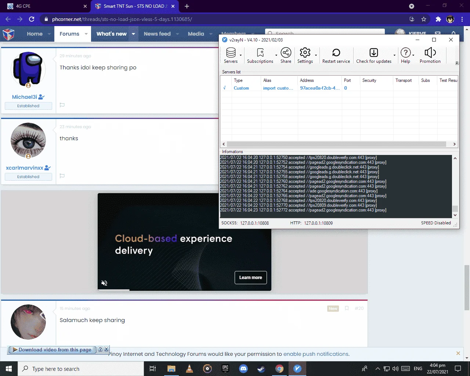
Task: Go back in Chrome browser
Action: pyautogui.click(x=8, y=19)
